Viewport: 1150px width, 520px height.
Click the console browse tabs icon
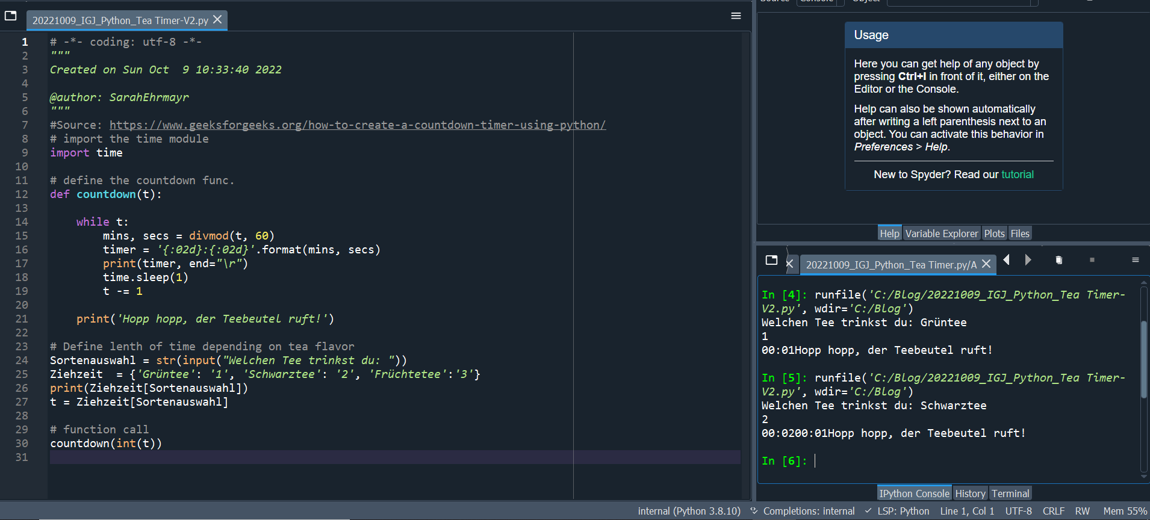click(x=771, y=260)
